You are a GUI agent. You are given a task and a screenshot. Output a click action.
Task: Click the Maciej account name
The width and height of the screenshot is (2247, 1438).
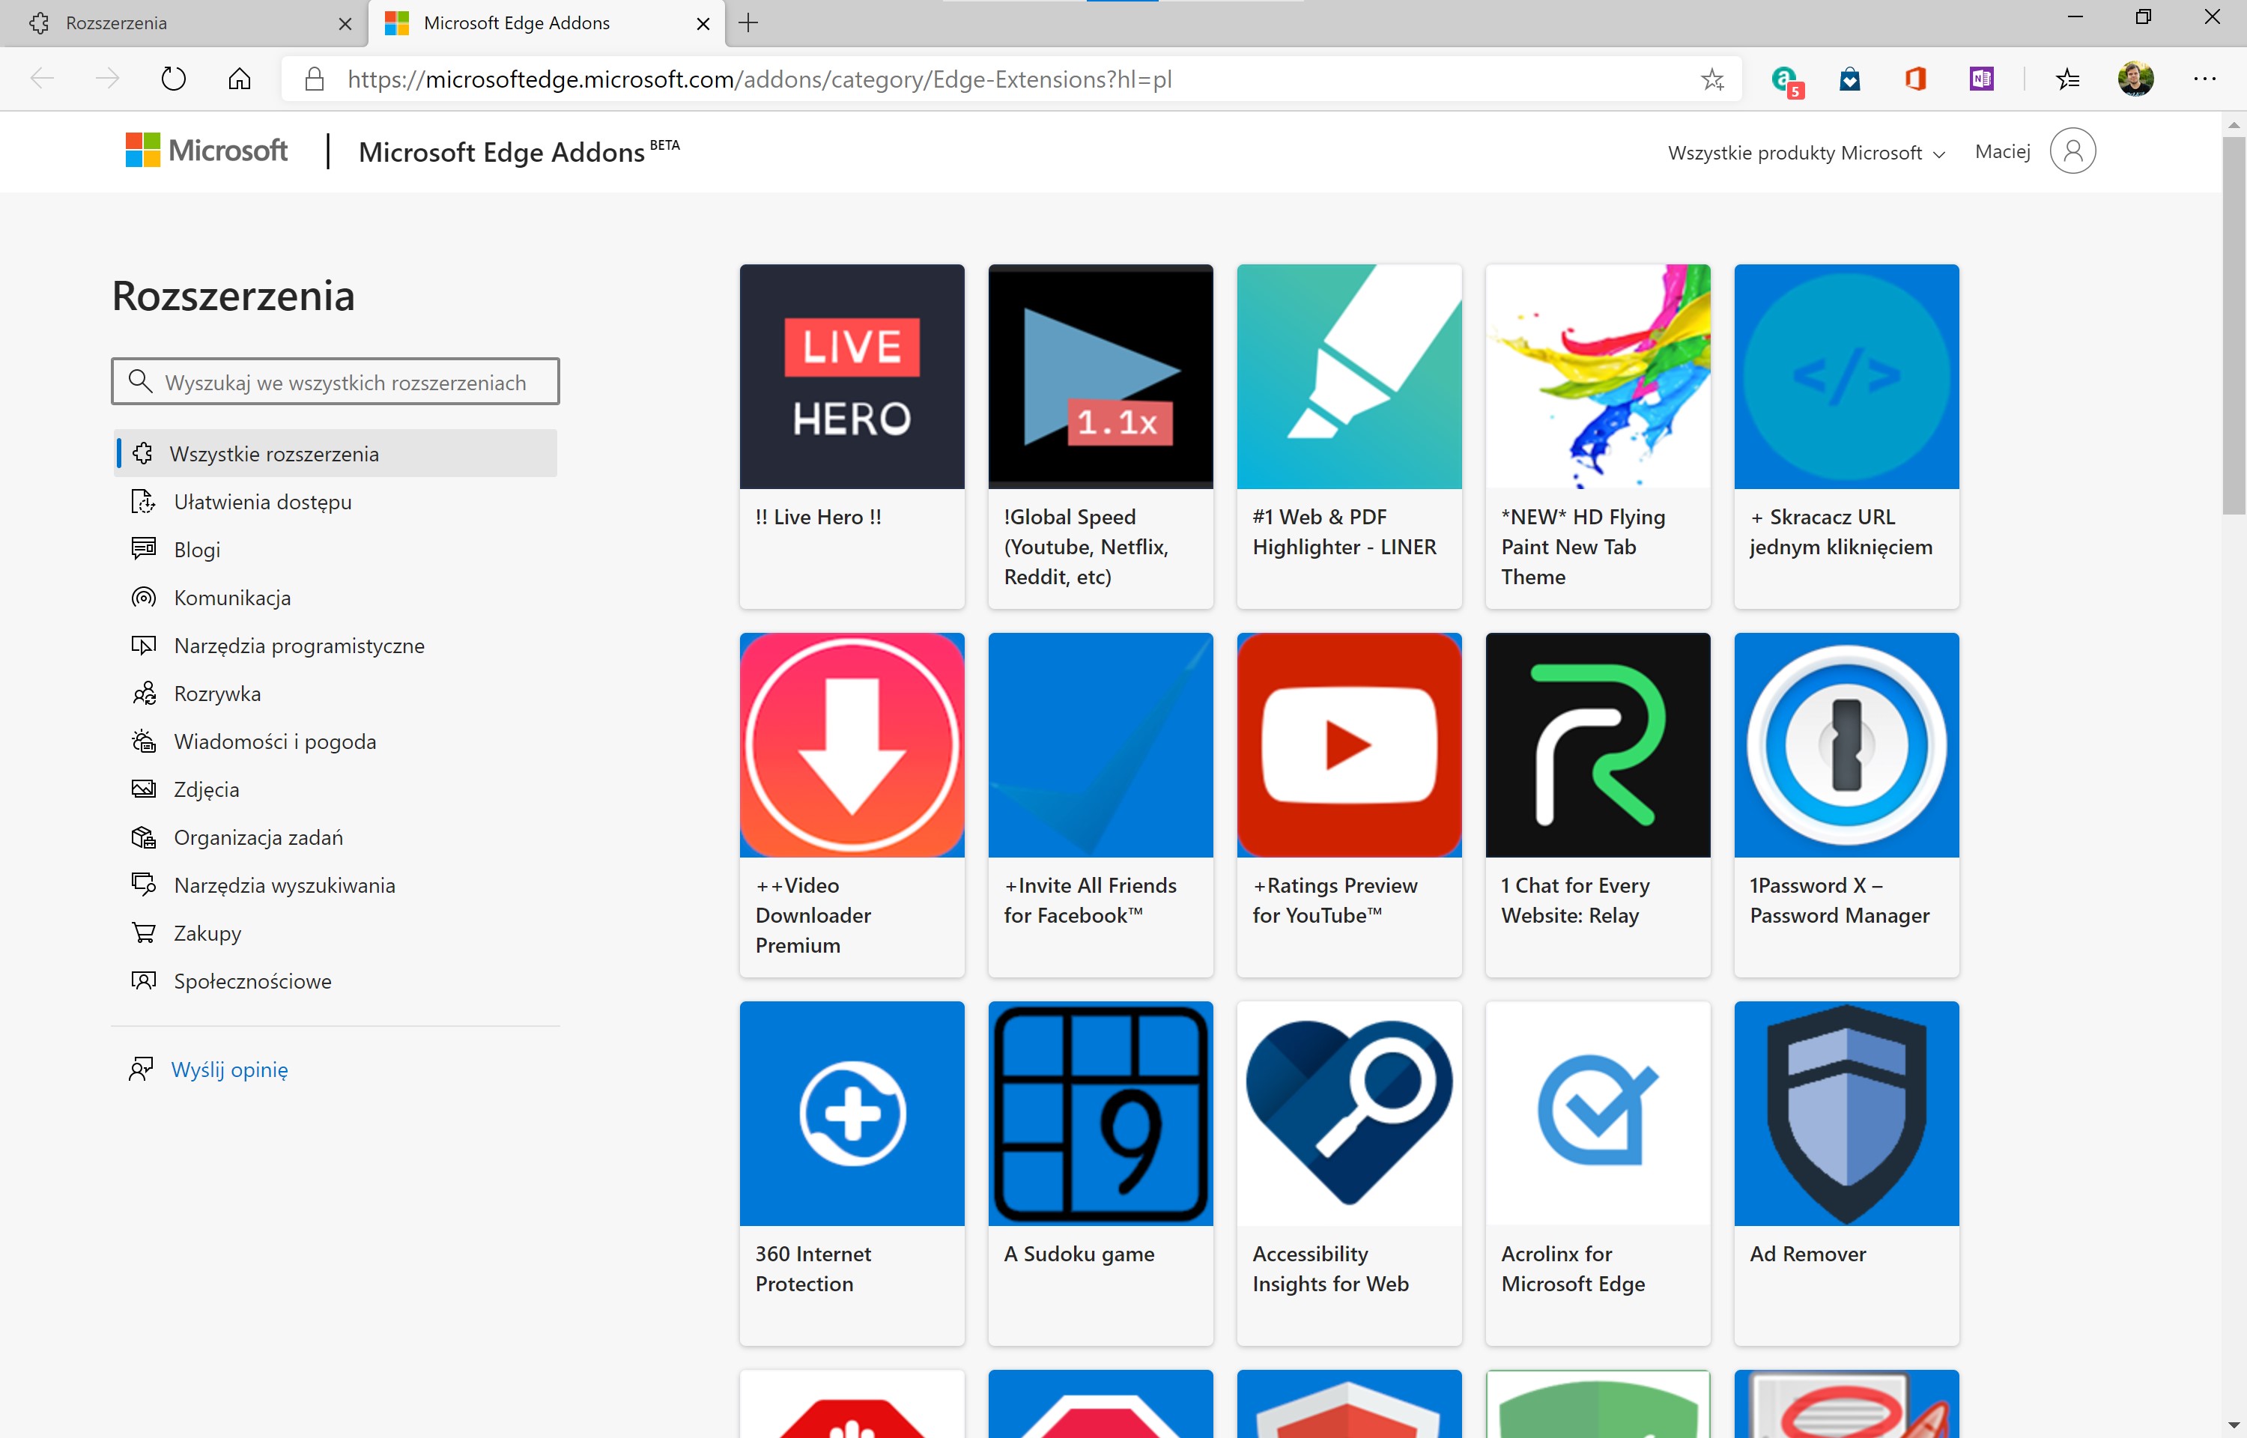[x=2002, y=151]
